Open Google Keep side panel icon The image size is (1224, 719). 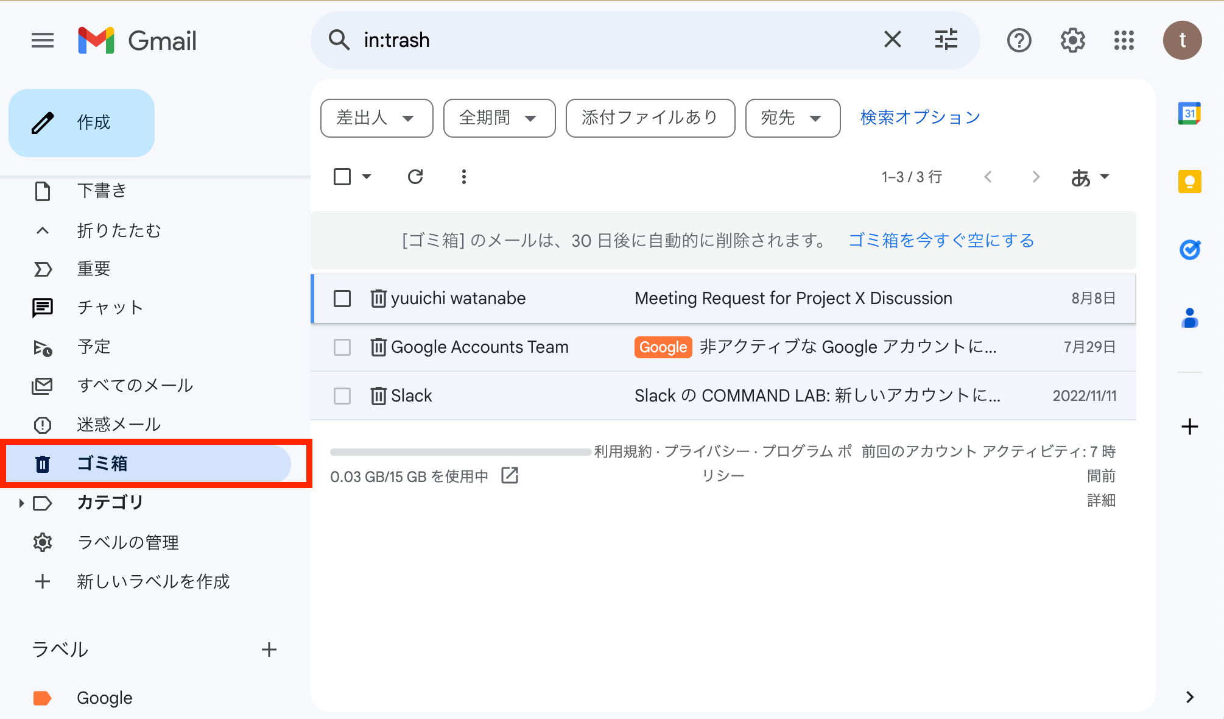(1189, 182)
